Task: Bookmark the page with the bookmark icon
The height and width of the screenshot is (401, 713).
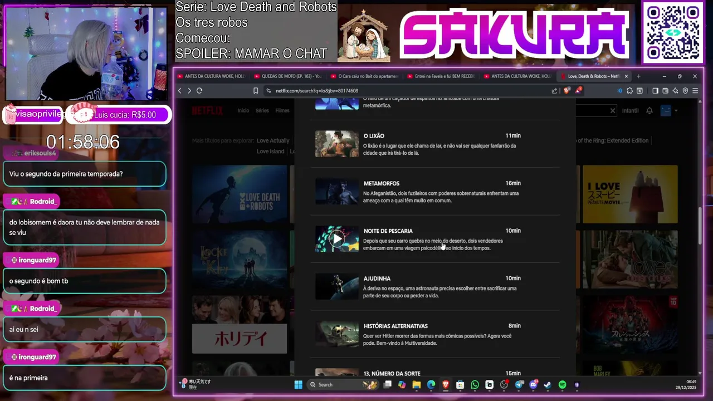Action: tap(256, 91)
